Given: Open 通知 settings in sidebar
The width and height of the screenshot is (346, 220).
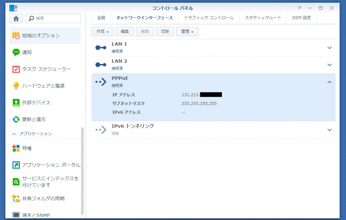Looking at the screenshot, I should [45, 52].
